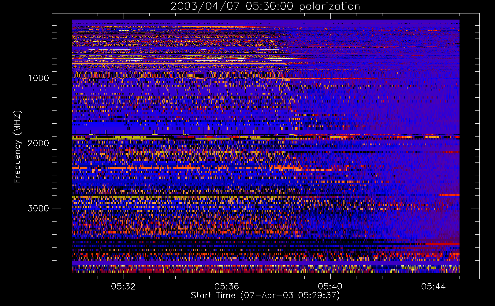
Task: Click the 3000 frequency tick label
Action: point(38,208)
